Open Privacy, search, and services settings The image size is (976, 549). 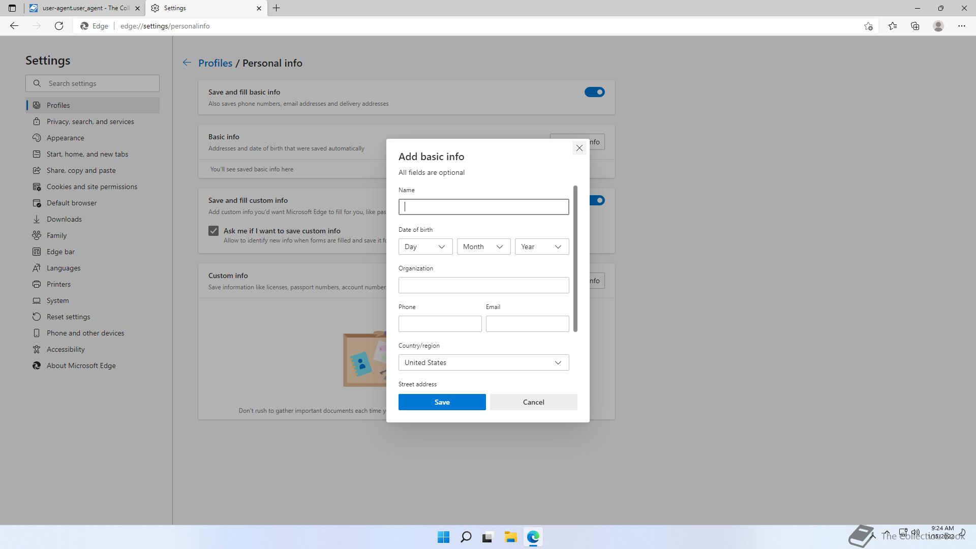90,121
